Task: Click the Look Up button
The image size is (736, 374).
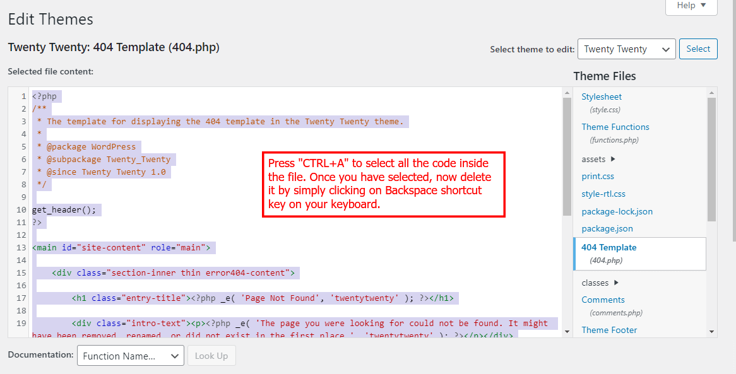Action: click(x=211, y=356)
